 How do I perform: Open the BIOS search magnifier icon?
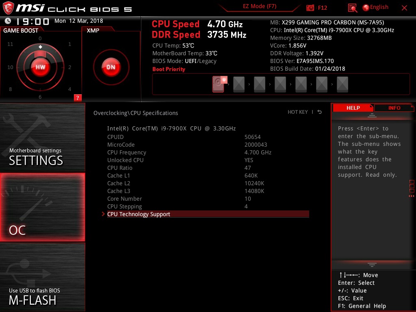point(352,8)
